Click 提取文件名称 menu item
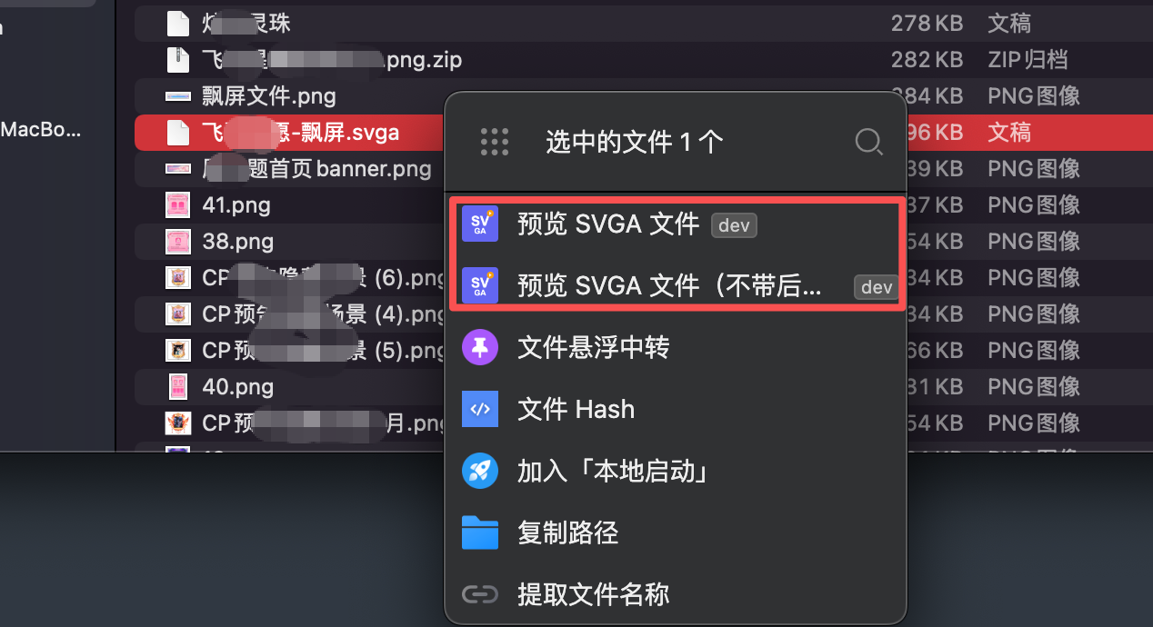Viewport: 1153px width, 627px height. (593, 594)
